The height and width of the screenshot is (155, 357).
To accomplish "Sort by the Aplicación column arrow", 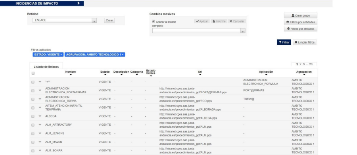I will click(x=266, y=75).
